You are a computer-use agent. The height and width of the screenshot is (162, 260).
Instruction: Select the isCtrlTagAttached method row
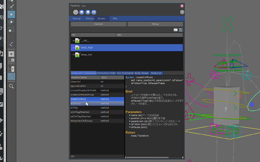(x=97, y=112)
